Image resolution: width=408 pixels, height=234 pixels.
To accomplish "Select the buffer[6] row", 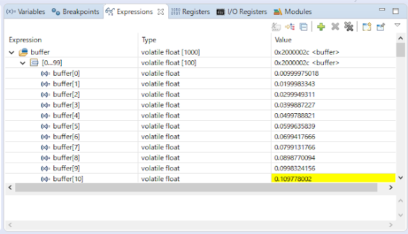I will pos(200,137).
